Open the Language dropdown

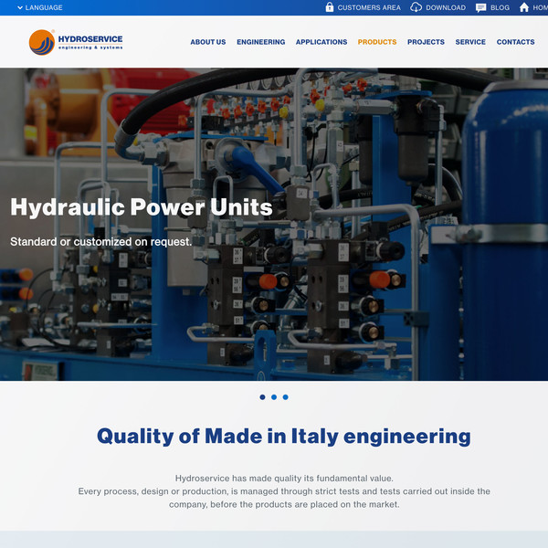click(40, 7)
